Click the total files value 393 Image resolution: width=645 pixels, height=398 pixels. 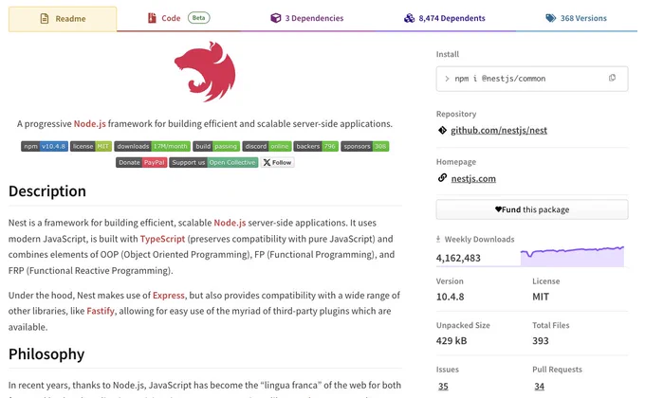coord(540,341)
